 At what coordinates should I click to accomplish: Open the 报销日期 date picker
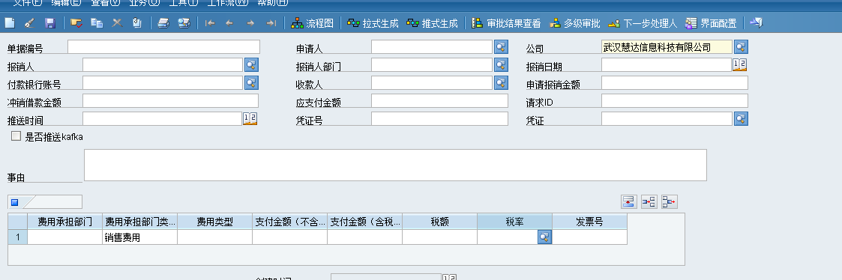coord(740,65)
